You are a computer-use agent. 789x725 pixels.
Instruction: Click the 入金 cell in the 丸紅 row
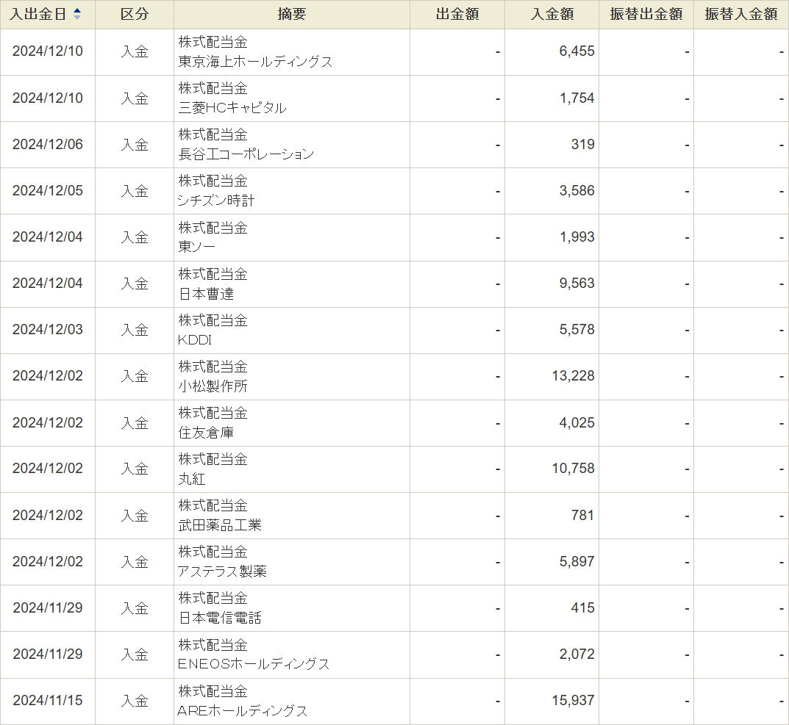[135, 469]
